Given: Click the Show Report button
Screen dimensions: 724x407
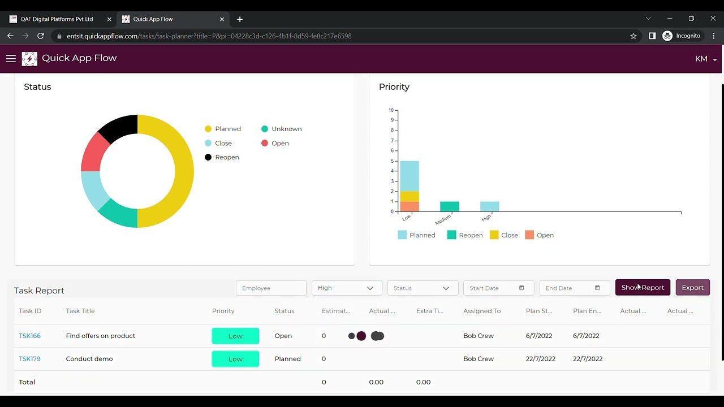Looking at the screenshot, I should [x=643, y=288].
